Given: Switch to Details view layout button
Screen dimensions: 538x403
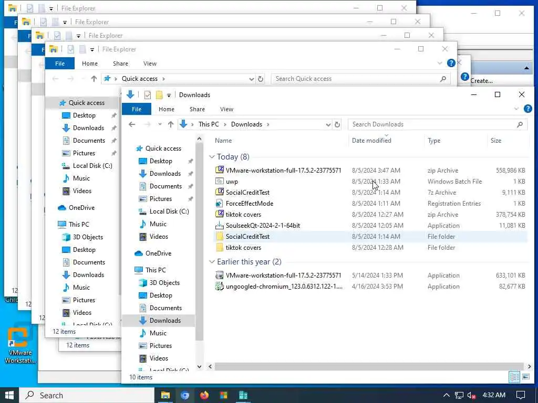Looking at the screenshot, I should pyautogui.click(x=514, y=377).
